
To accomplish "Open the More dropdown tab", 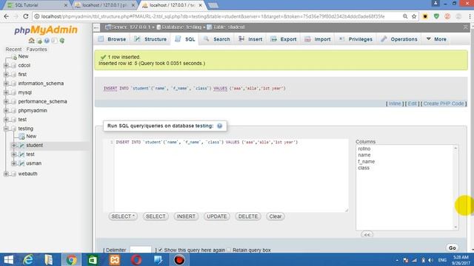I will click(x=436, y=39).
